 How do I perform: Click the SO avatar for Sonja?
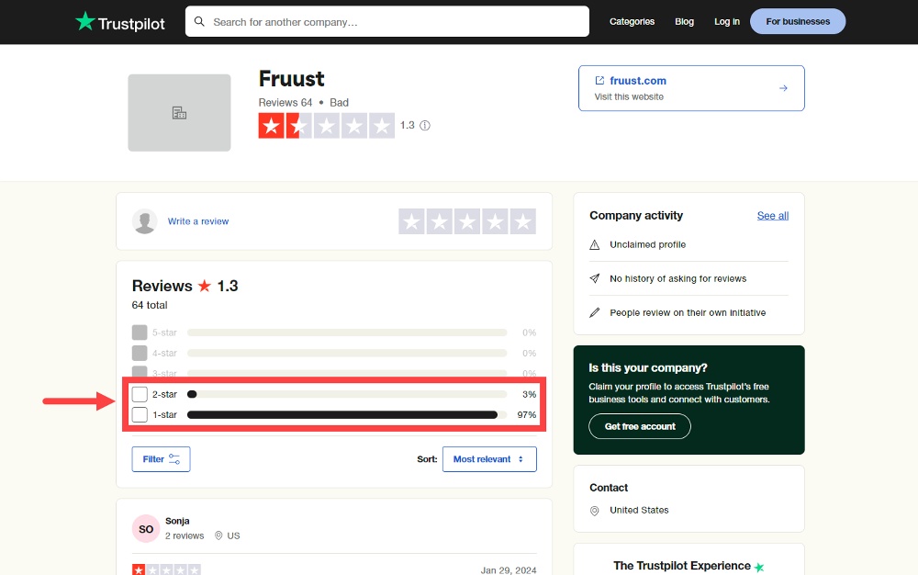146,529
